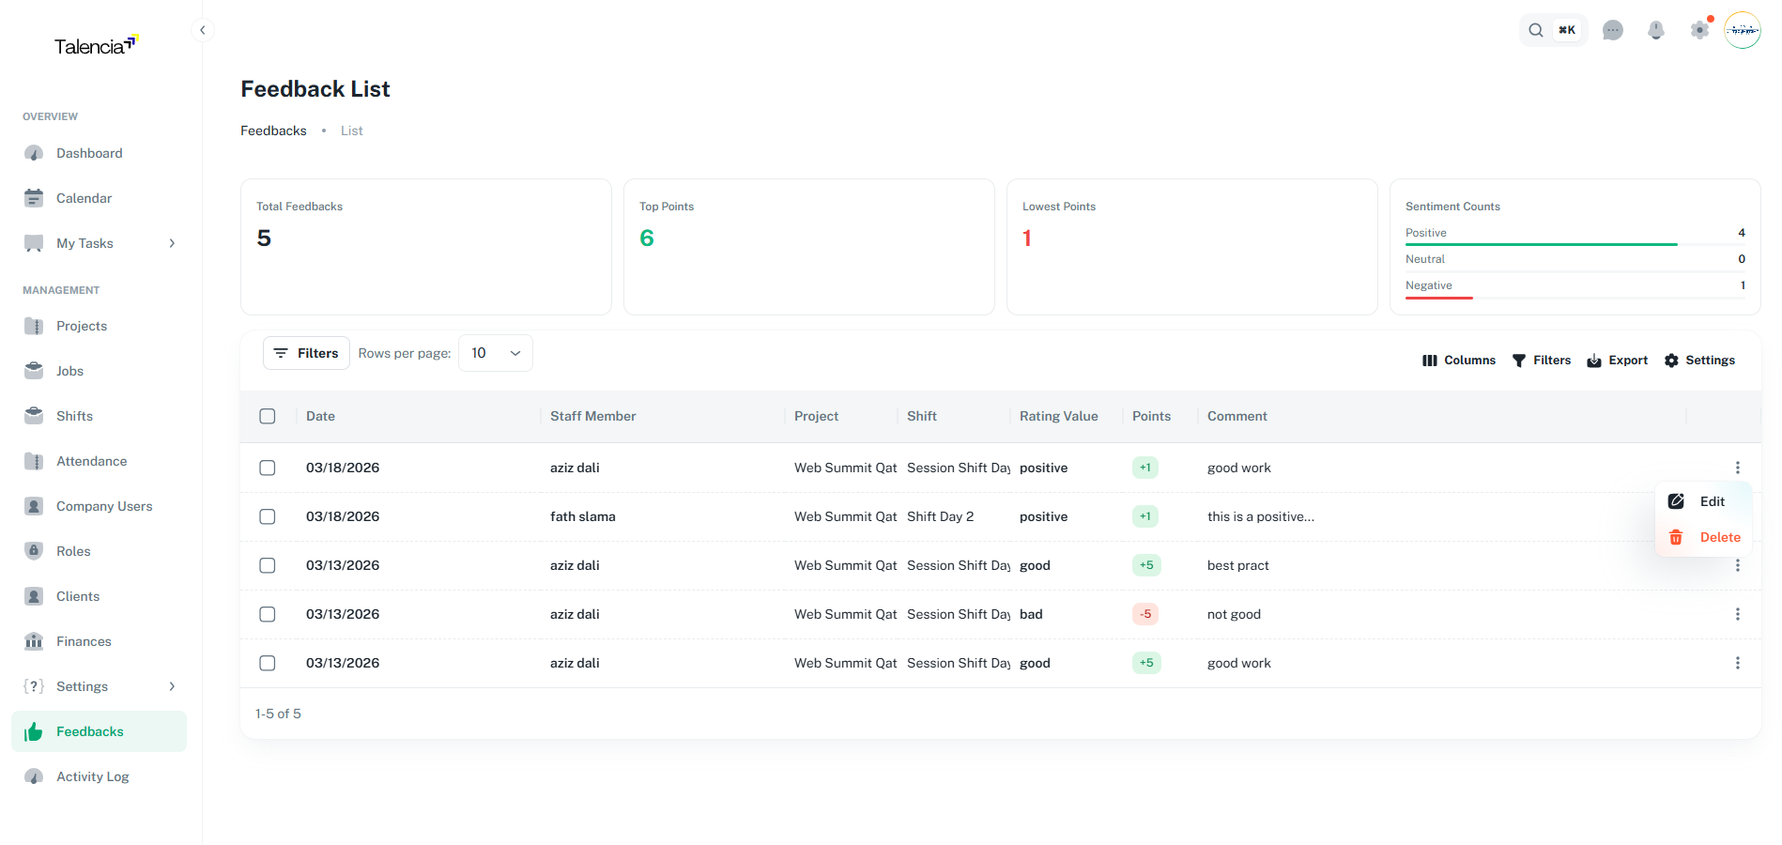Open the Dashboard from the sidebar
Screen dimensions: 1782x845
coord(88,152)
